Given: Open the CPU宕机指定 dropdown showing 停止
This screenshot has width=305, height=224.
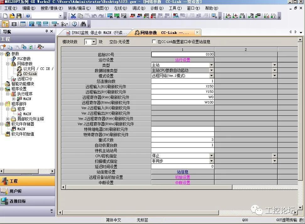Looking at the screenshot, I should tap(211, 156).
